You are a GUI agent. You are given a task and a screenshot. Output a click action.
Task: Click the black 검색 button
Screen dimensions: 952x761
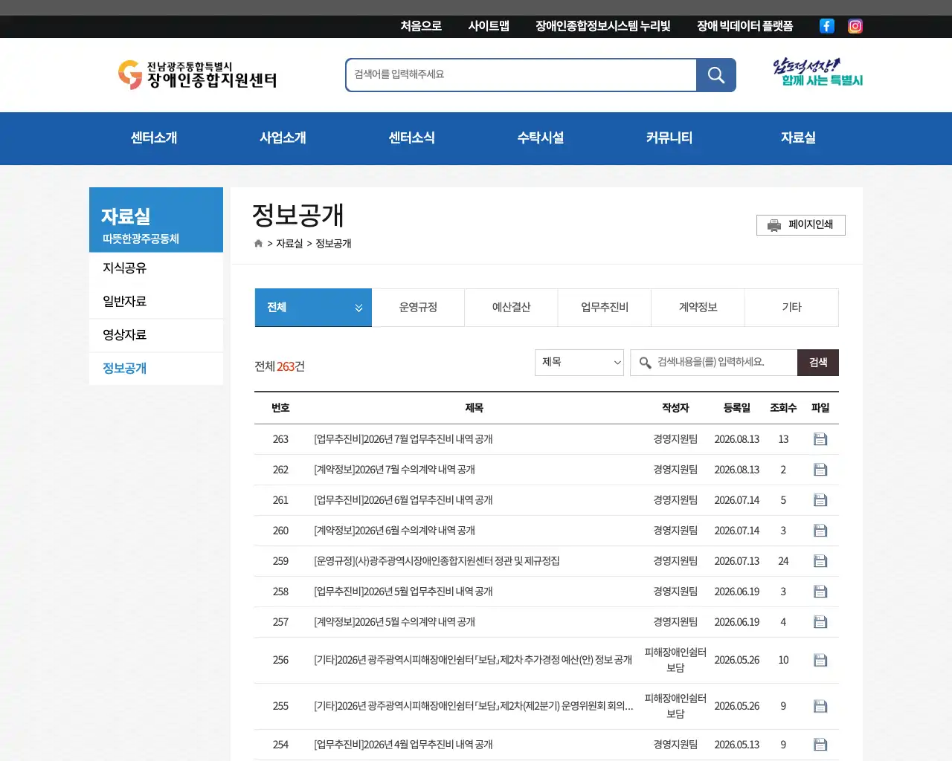click(818, 363)
